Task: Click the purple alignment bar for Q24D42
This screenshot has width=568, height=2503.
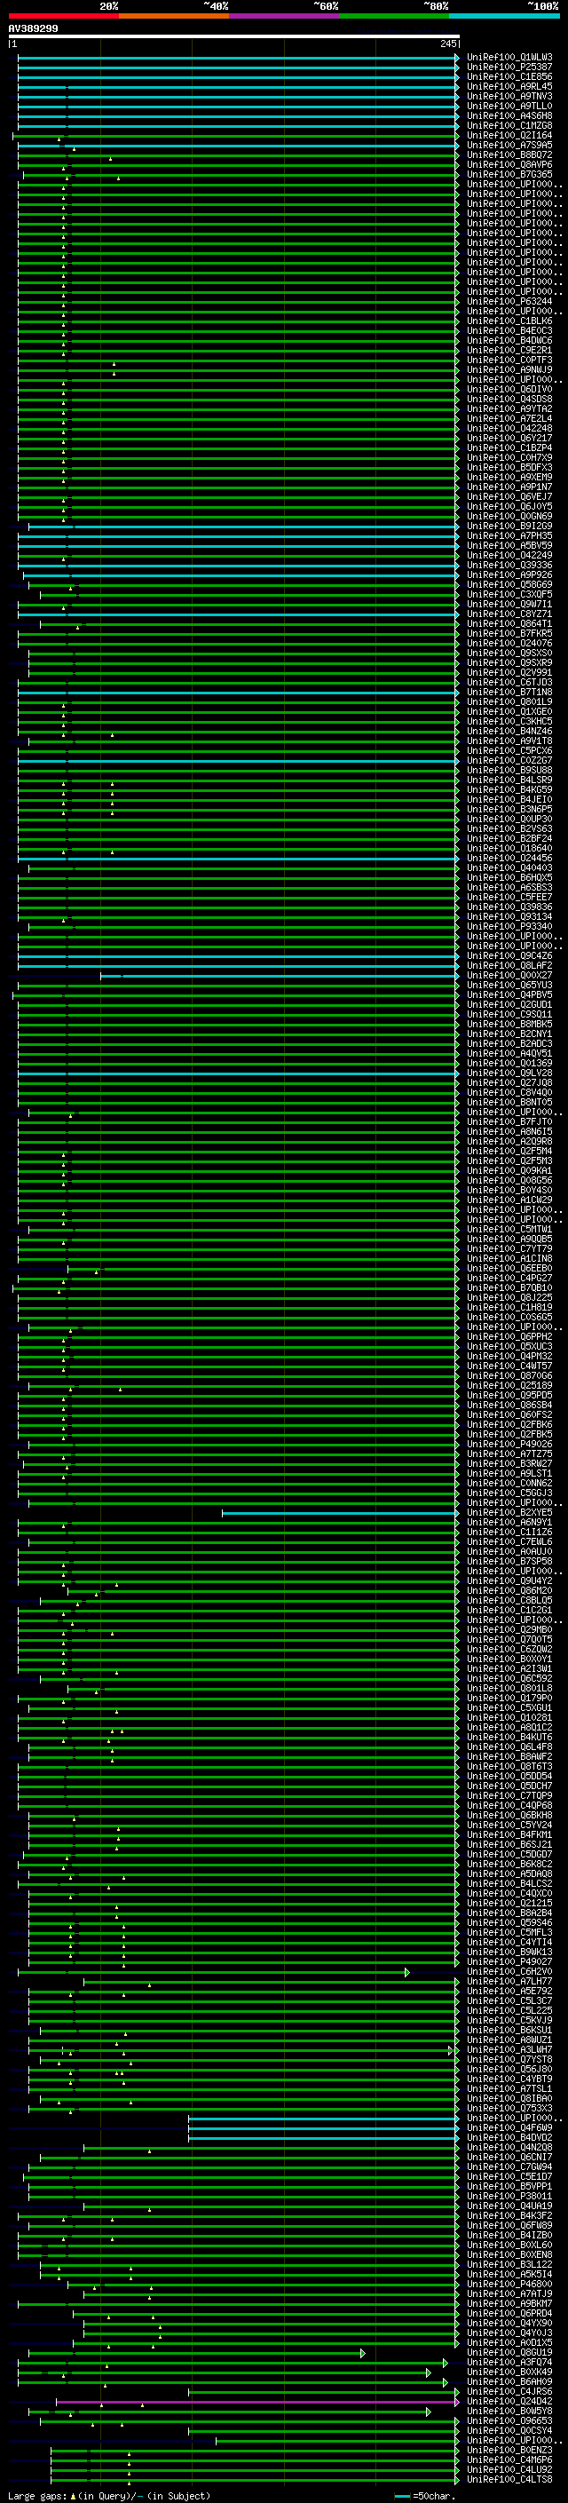Action: pyautogui.click(x=257, y=2402)
